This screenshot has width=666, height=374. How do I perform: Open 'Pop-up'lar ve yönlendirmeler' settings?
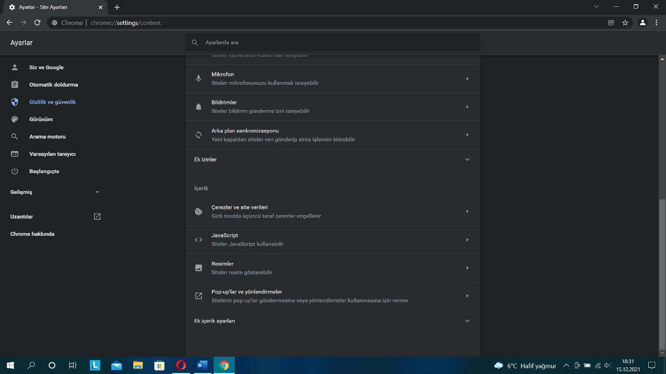tap(333, 296)
